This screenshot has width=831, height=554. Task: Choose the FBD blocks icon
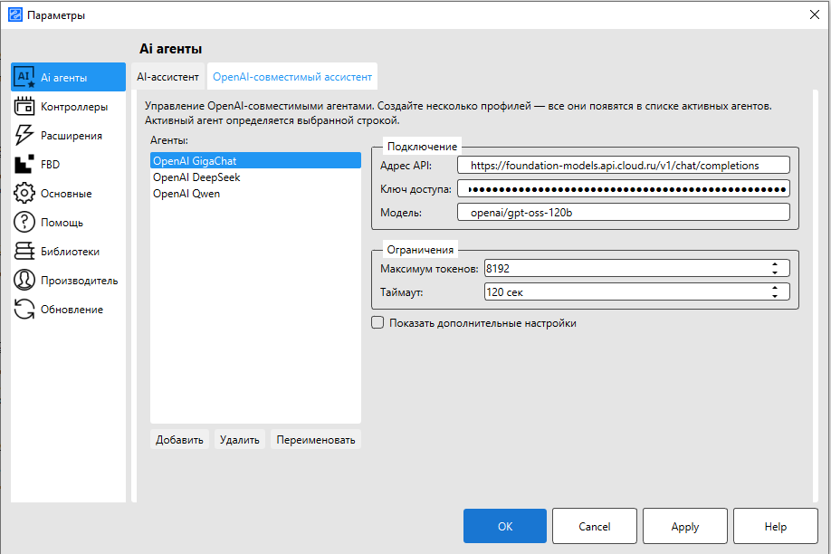[x=24, y=165]
